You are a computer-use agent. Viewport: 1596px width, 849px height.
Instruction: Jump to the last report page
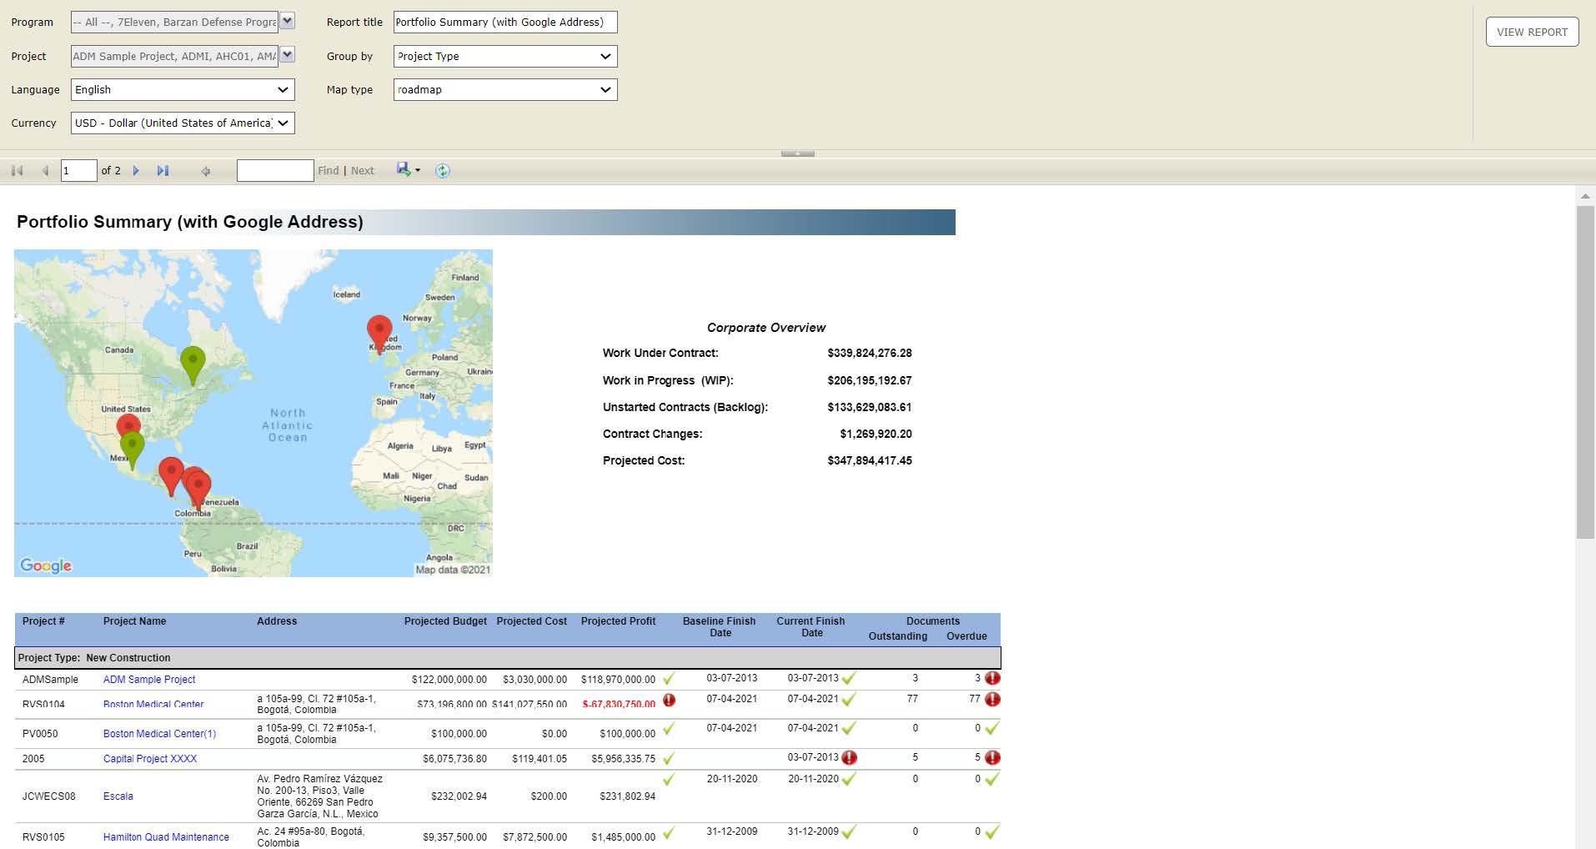click(163, 170)
